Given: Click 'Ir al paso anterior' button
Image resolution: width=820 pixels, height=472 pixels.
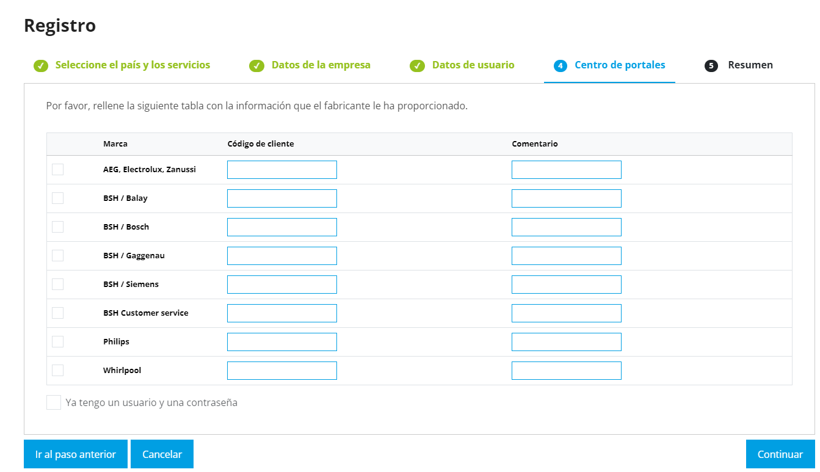Looking at the screenshot, I should pos(76,454).
